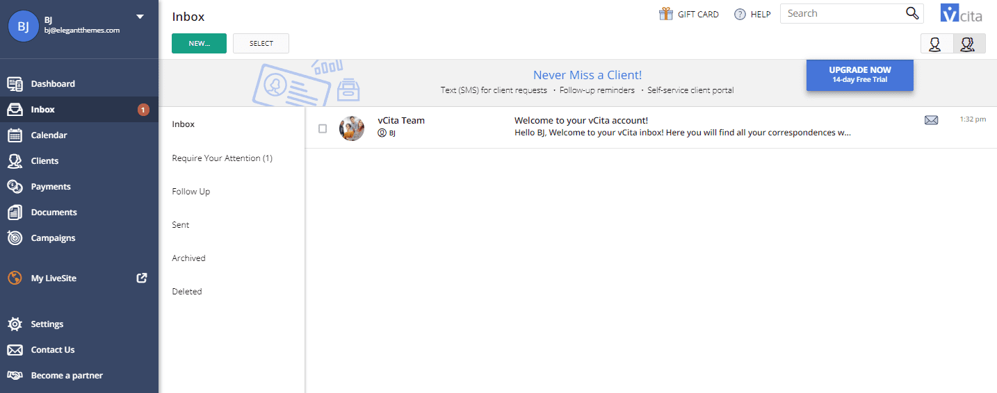Image resolution: width=997 pixels, height=393 pixels.
Task: Tick the checkbox for vCita Team message
Action: coord(323,128)
